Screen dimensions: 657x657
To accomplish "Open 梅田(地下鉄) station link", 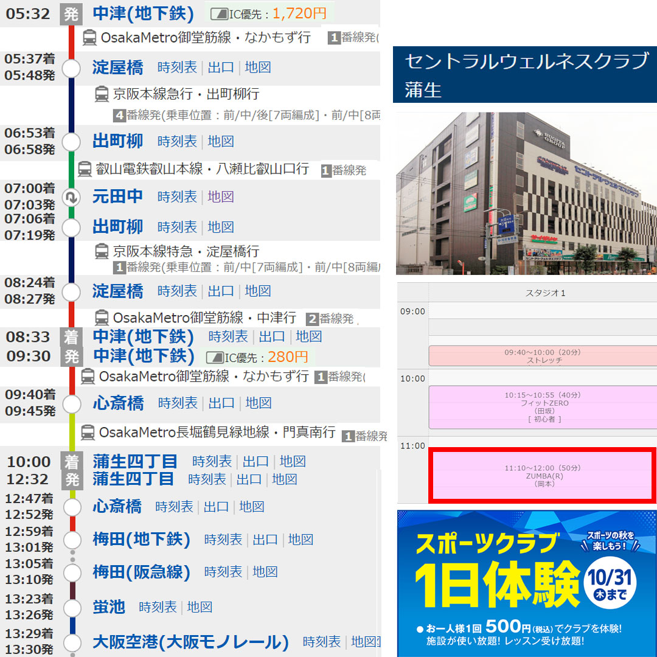I will pyautogui.click(x=142, y=539).
